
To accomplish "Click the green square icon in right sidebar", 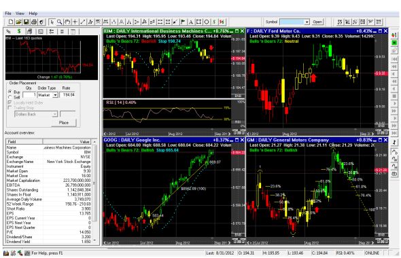I will pyautogui.click(x=394, y=42).
